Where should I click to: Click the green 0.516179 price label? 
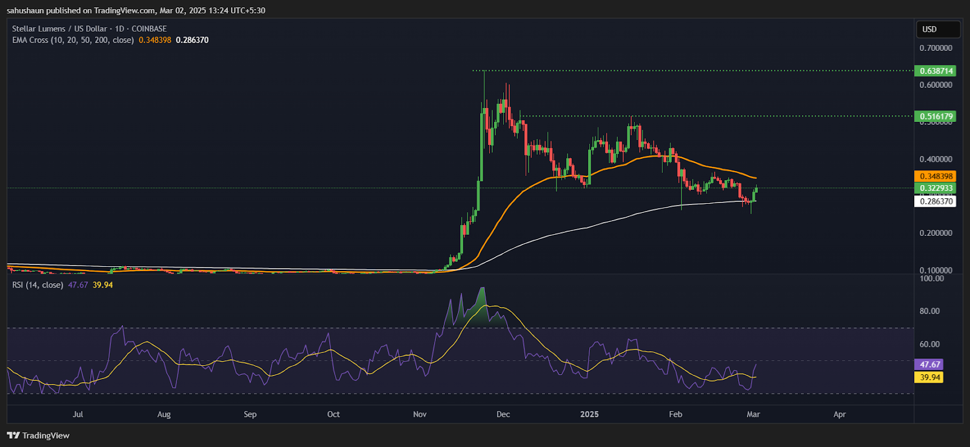(935, 116)
